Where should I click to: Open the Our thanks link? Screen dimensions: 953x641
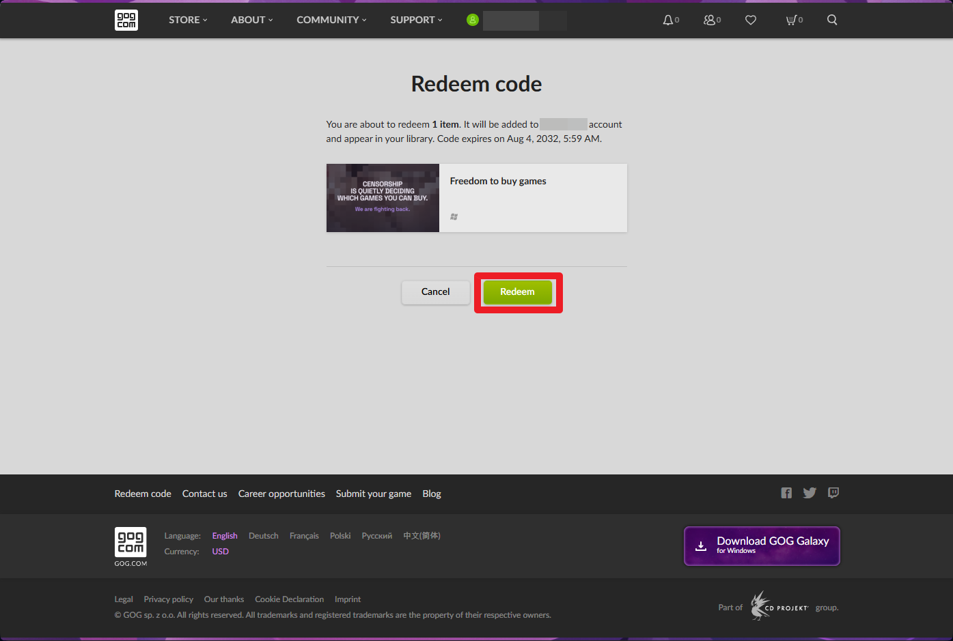click(223, 599)
